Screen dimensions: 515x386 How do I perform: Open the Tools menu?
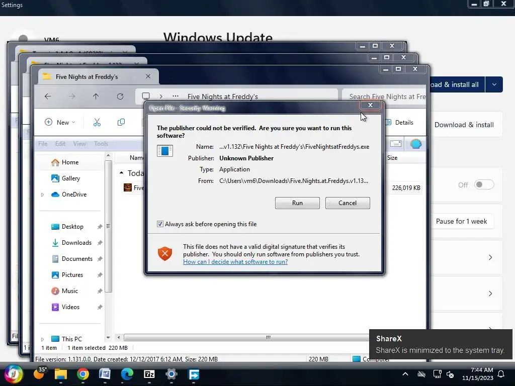pyautogui.click(x=101, y=143)
